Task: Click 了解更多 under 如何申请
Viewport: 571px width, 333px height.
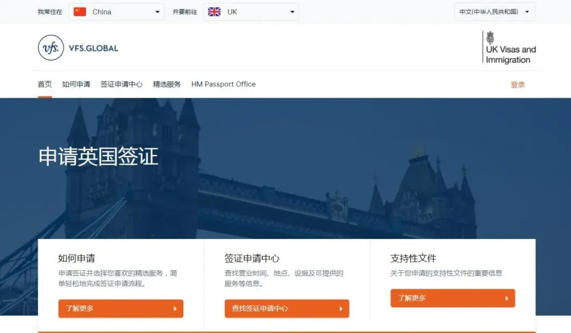Action: pos(121,309)
